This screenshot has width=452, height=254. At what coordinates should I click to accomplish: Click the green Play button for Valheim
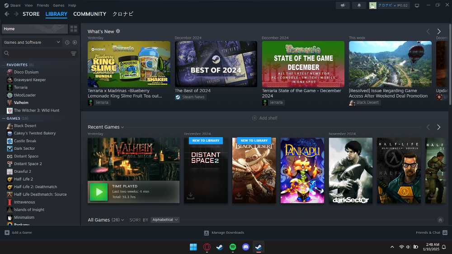point(99,192)
